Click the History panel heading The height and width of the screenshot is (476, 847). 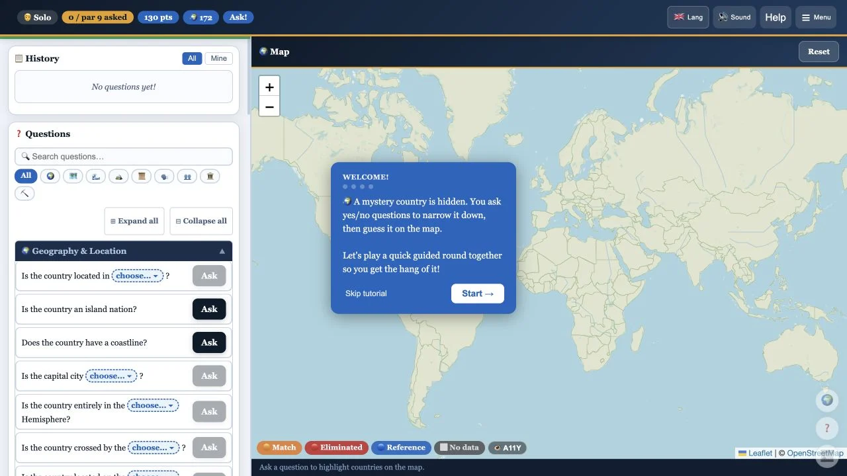point(37,58)
